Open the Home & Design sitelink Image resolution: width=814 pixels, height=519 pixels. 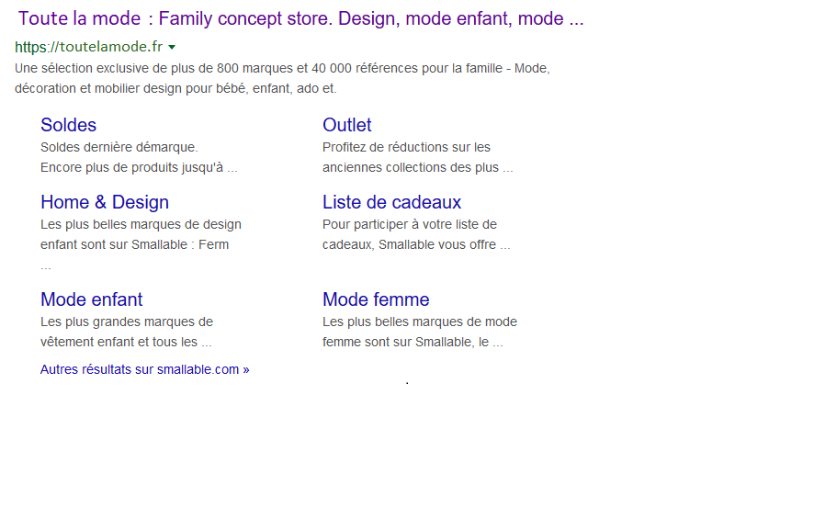tap(105, 202)
